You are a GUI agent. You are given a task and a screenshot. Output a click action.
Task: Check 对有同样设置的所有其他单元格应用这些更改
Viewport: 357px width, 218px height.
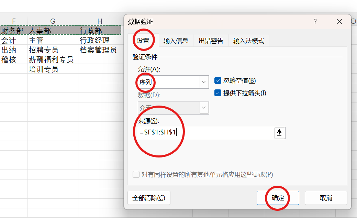[136, 174]
